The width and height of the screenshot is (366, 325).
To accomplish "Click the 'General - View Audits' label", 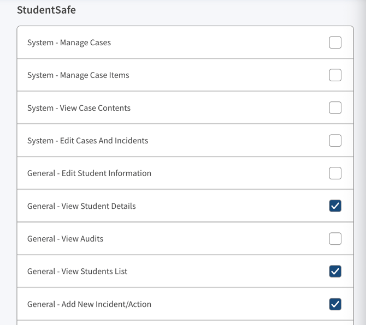I will [65, 239].
